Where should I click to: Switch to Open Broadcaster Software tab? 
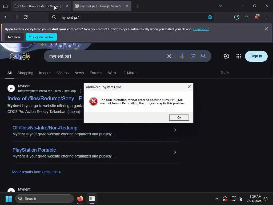[x=42, y=6]
